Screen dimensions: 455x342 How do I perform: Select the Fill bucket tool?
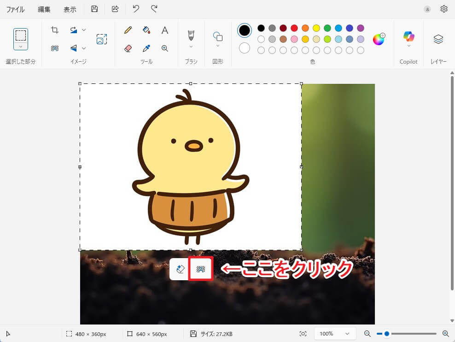coord(146,30)
